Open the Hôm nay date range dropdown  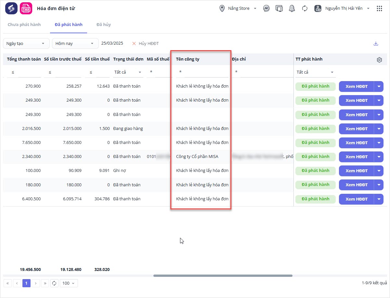(x=75, y=44)
